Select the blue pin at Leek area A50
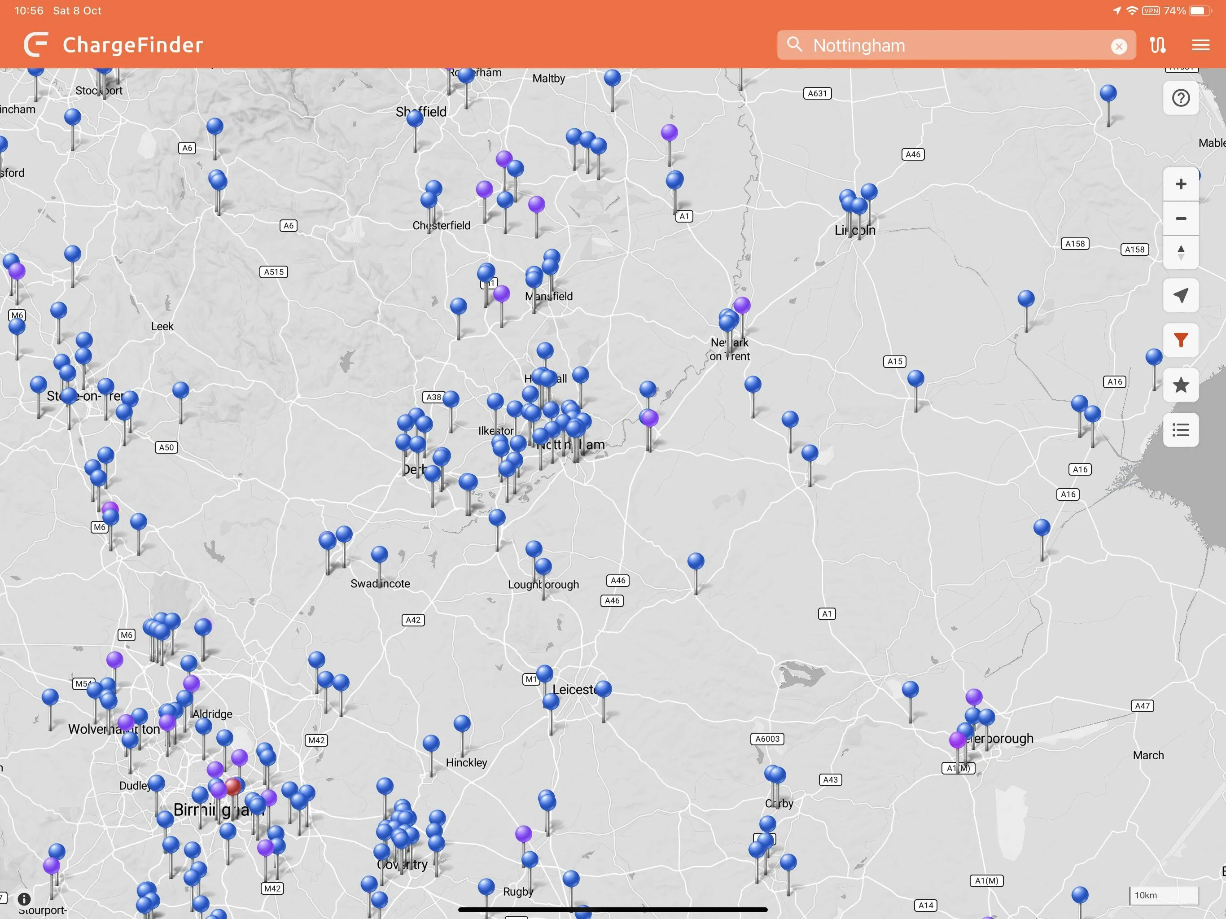Viewport: 1226px width, 919px height. point(180,390)
